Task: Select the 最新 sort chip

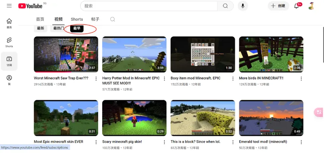Action: tap(41, 28)
